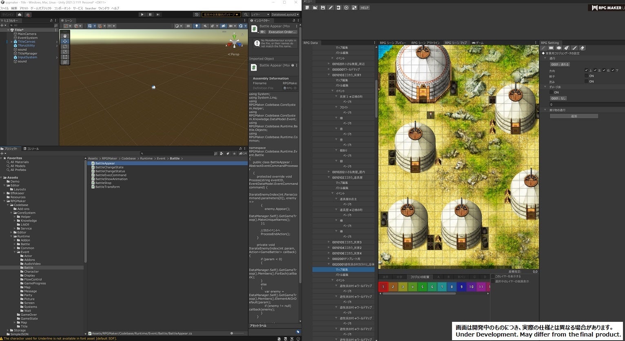Click the HELP button
This screenshot has width=625, height=341.
pos(365,7)
